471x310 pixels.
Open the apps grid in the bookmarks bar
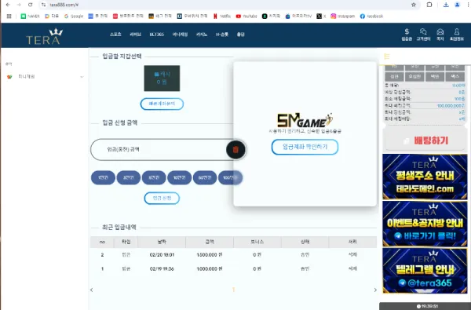point(9,16)
